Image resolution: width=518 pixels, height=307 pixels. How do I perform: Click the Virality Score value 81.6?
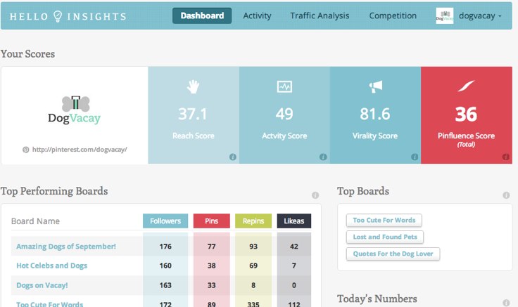click(375, 114)
